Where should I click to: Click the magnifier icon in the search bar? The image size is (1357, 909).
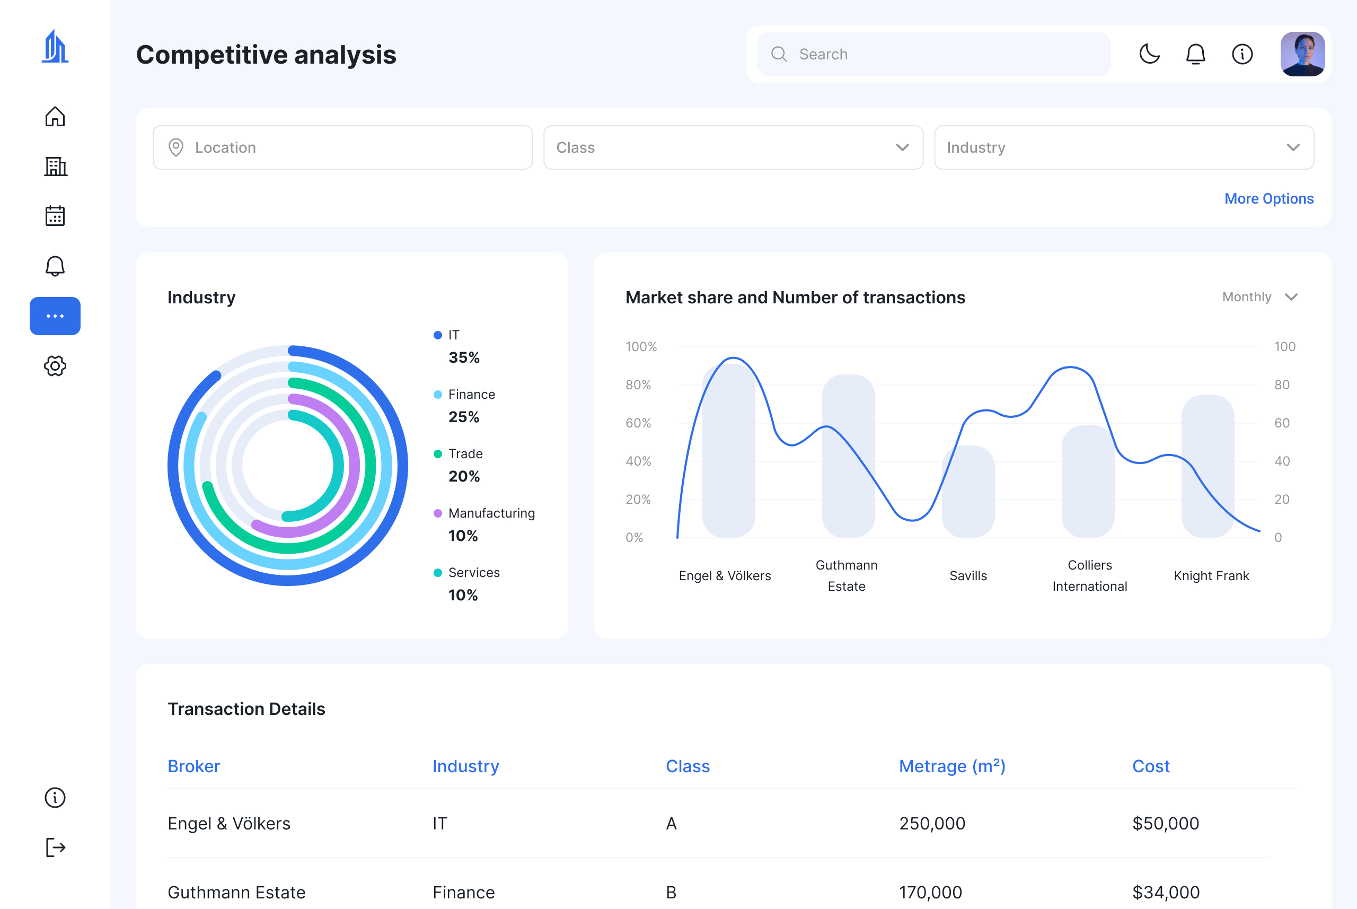click(779, 54)
